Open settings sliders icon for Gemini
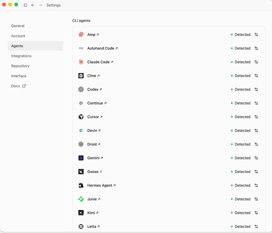This screenshot has width=272, height=233. [x=256, y=158]
